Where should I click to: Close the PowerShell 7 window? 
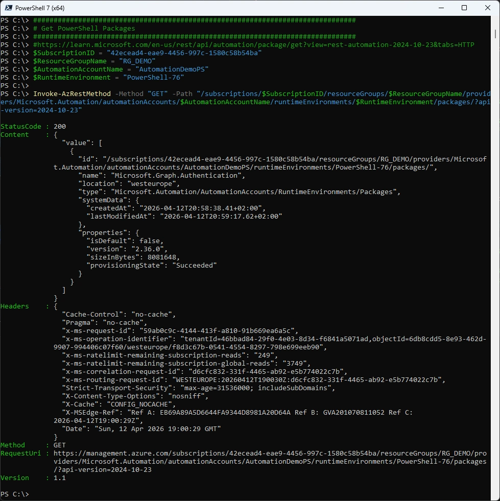pyautogui.click(x=488, y=8)
